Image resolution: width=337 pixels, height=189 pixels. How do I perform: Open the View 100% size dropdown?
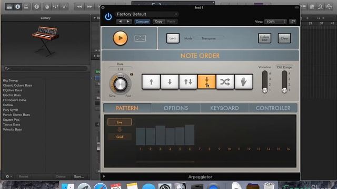click(x=275, y=22)
